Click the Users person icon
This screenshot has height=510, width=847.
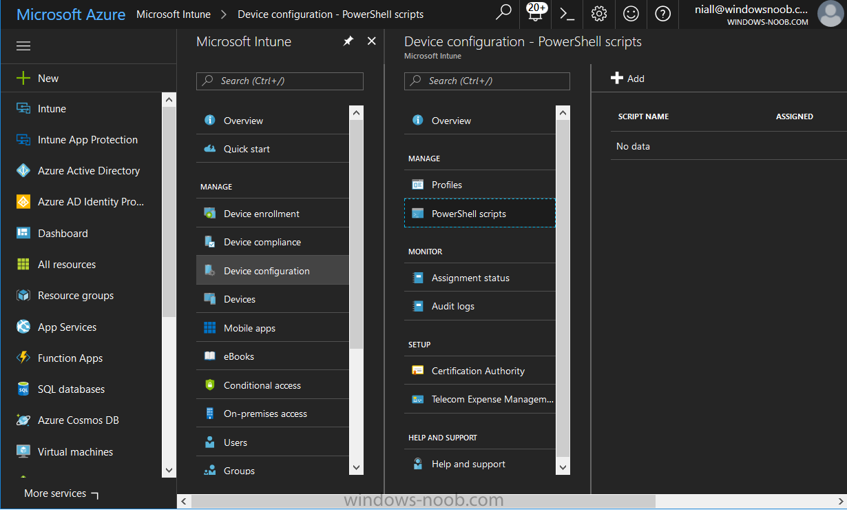210,442
